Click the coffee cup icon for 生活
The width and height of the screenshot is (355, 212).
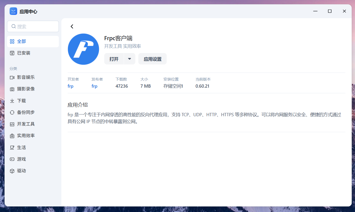12,148
